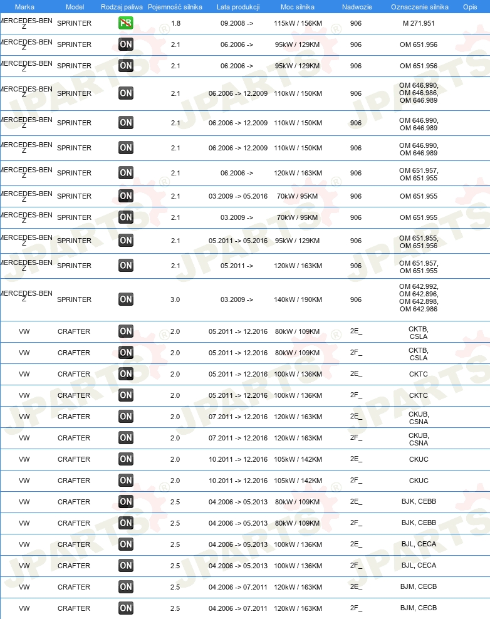Click the Nadwozie column header
Viewport: 490px width, 619px height.
[357, 7]
